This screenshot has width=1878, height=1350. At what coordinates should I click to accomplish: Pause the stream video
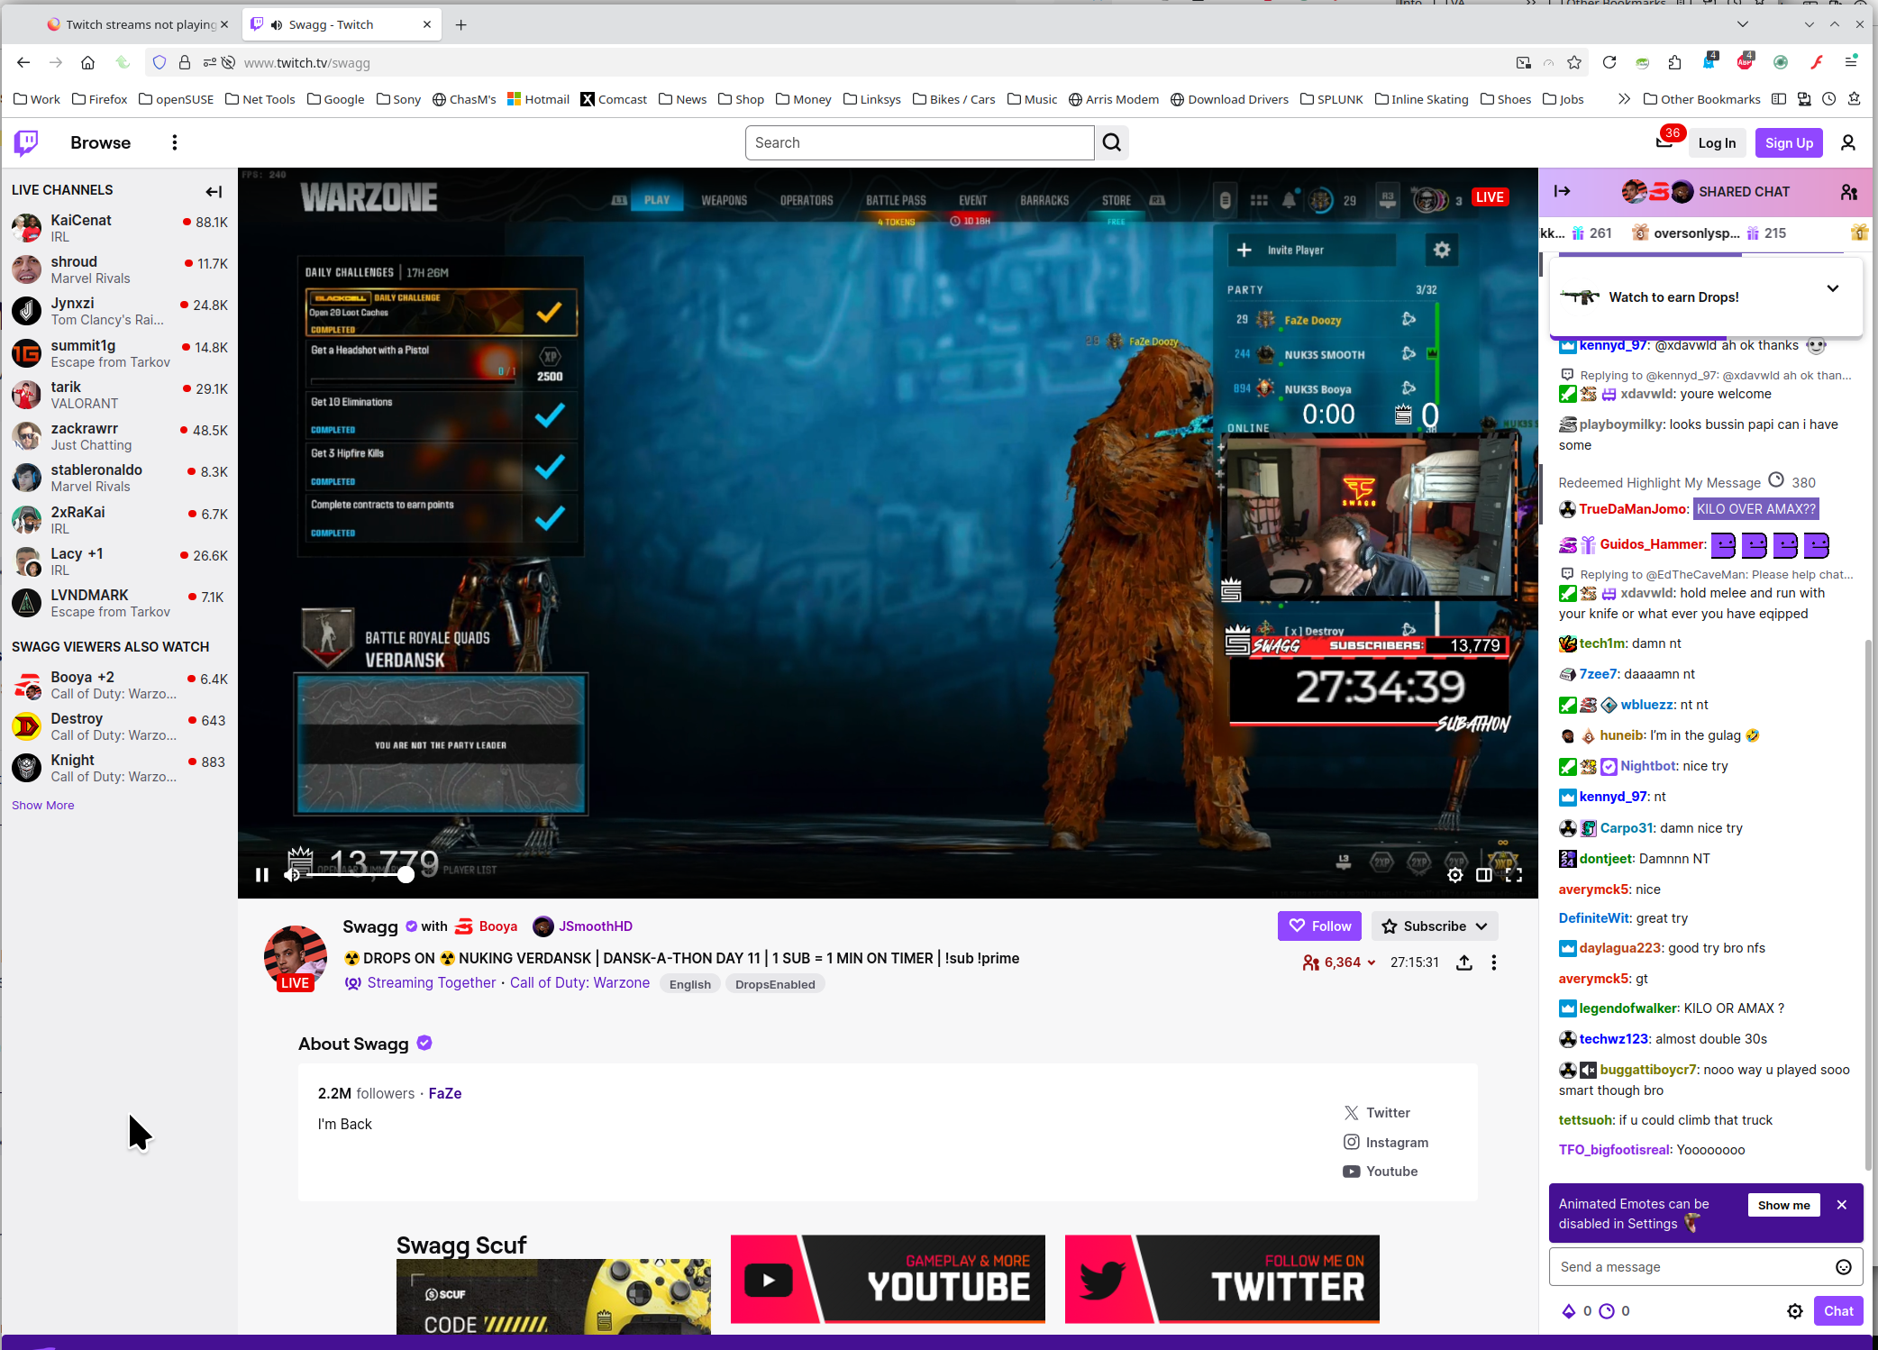point(261,874)
